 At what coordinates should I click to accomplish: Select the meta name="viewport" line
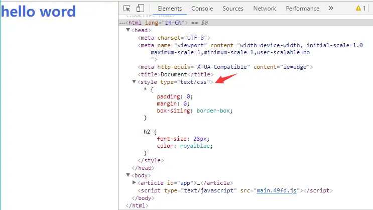pyautogui.click(x=250, y=45)
